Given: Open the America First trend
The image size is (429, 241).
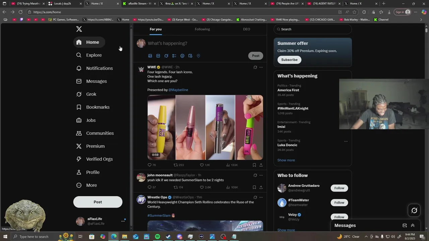Looking at the screenshot, I should [x=288, y=90].
